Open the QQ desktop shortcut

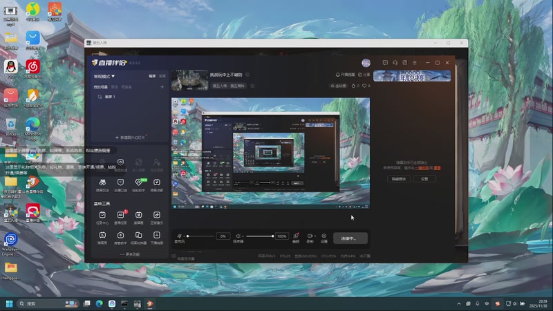10,68
